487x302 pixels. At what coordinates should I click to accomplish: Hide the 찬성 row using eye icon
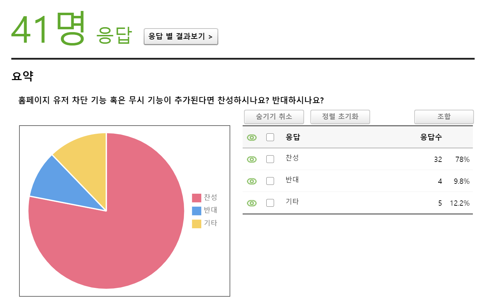252,159
